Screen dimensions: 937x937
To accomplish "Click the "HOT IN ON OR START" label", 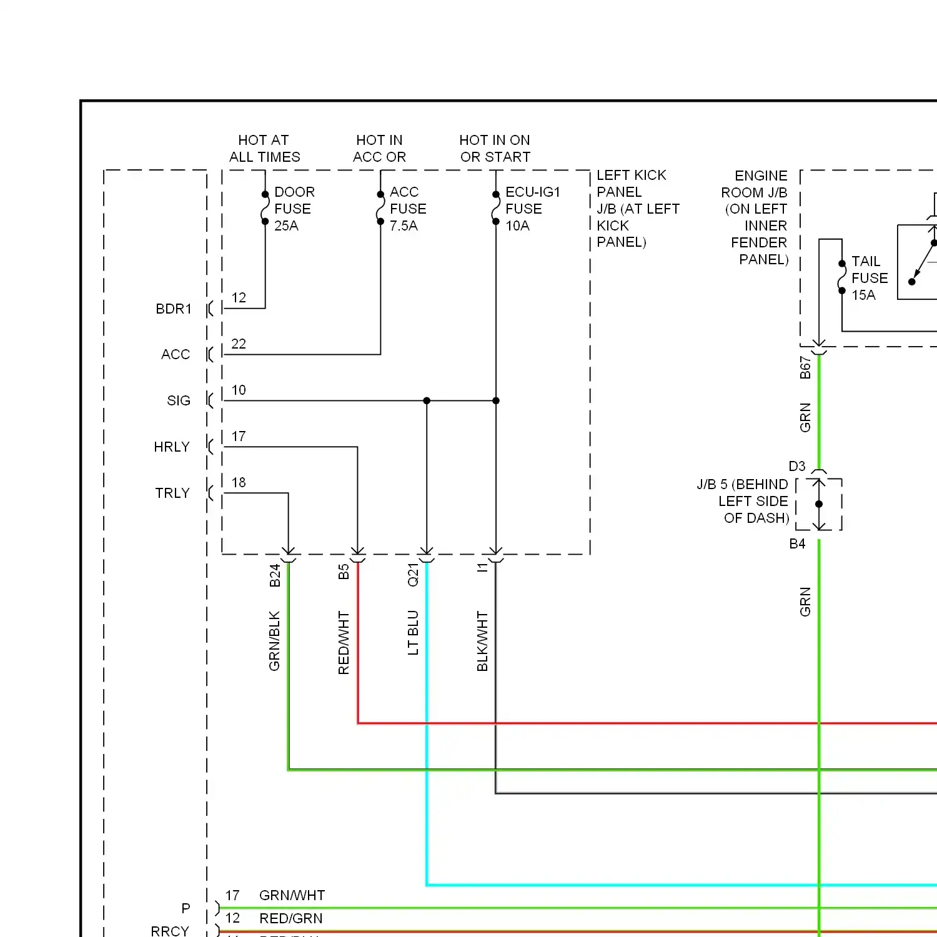I will [495, 149].
